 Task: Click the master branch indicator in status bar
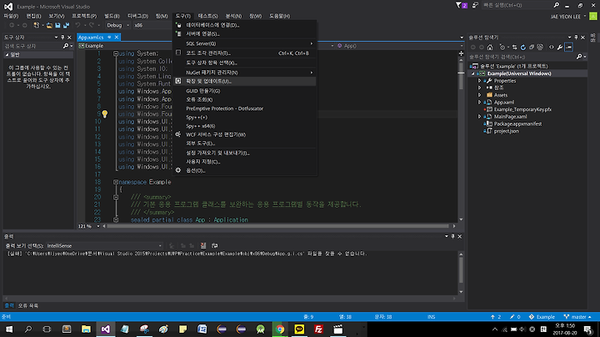[x=577, y=317]
